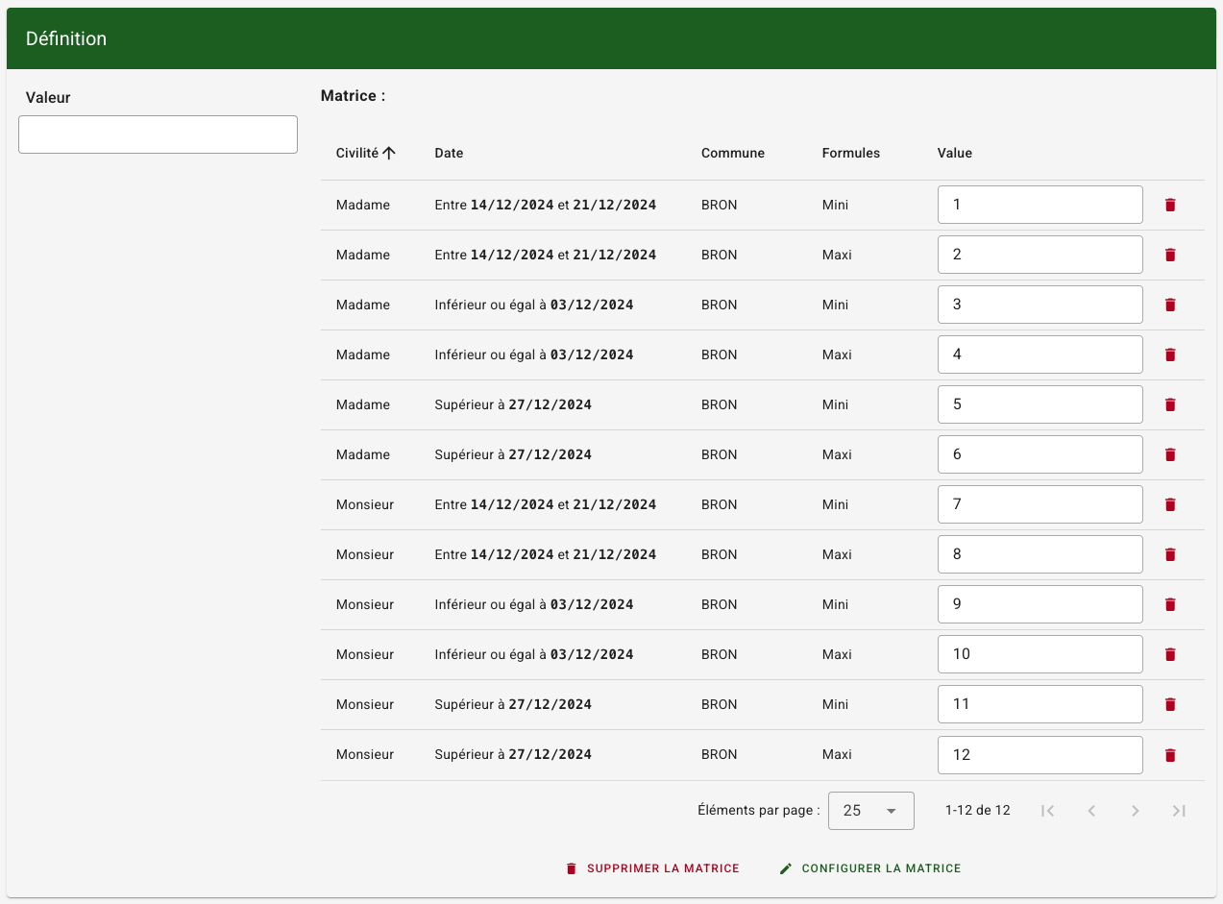Go to the last page of results
This screenshot has width=1223, height=904.
(1179, 811)
